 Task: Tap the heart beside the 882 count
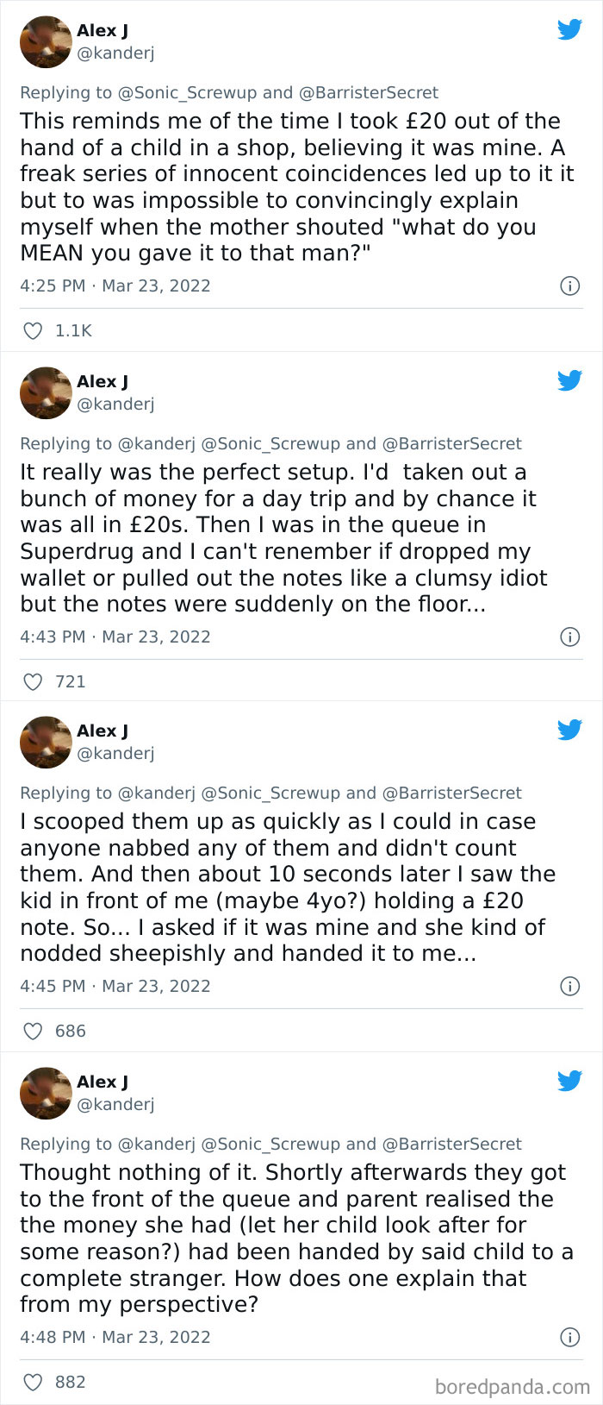[33, 1382]
